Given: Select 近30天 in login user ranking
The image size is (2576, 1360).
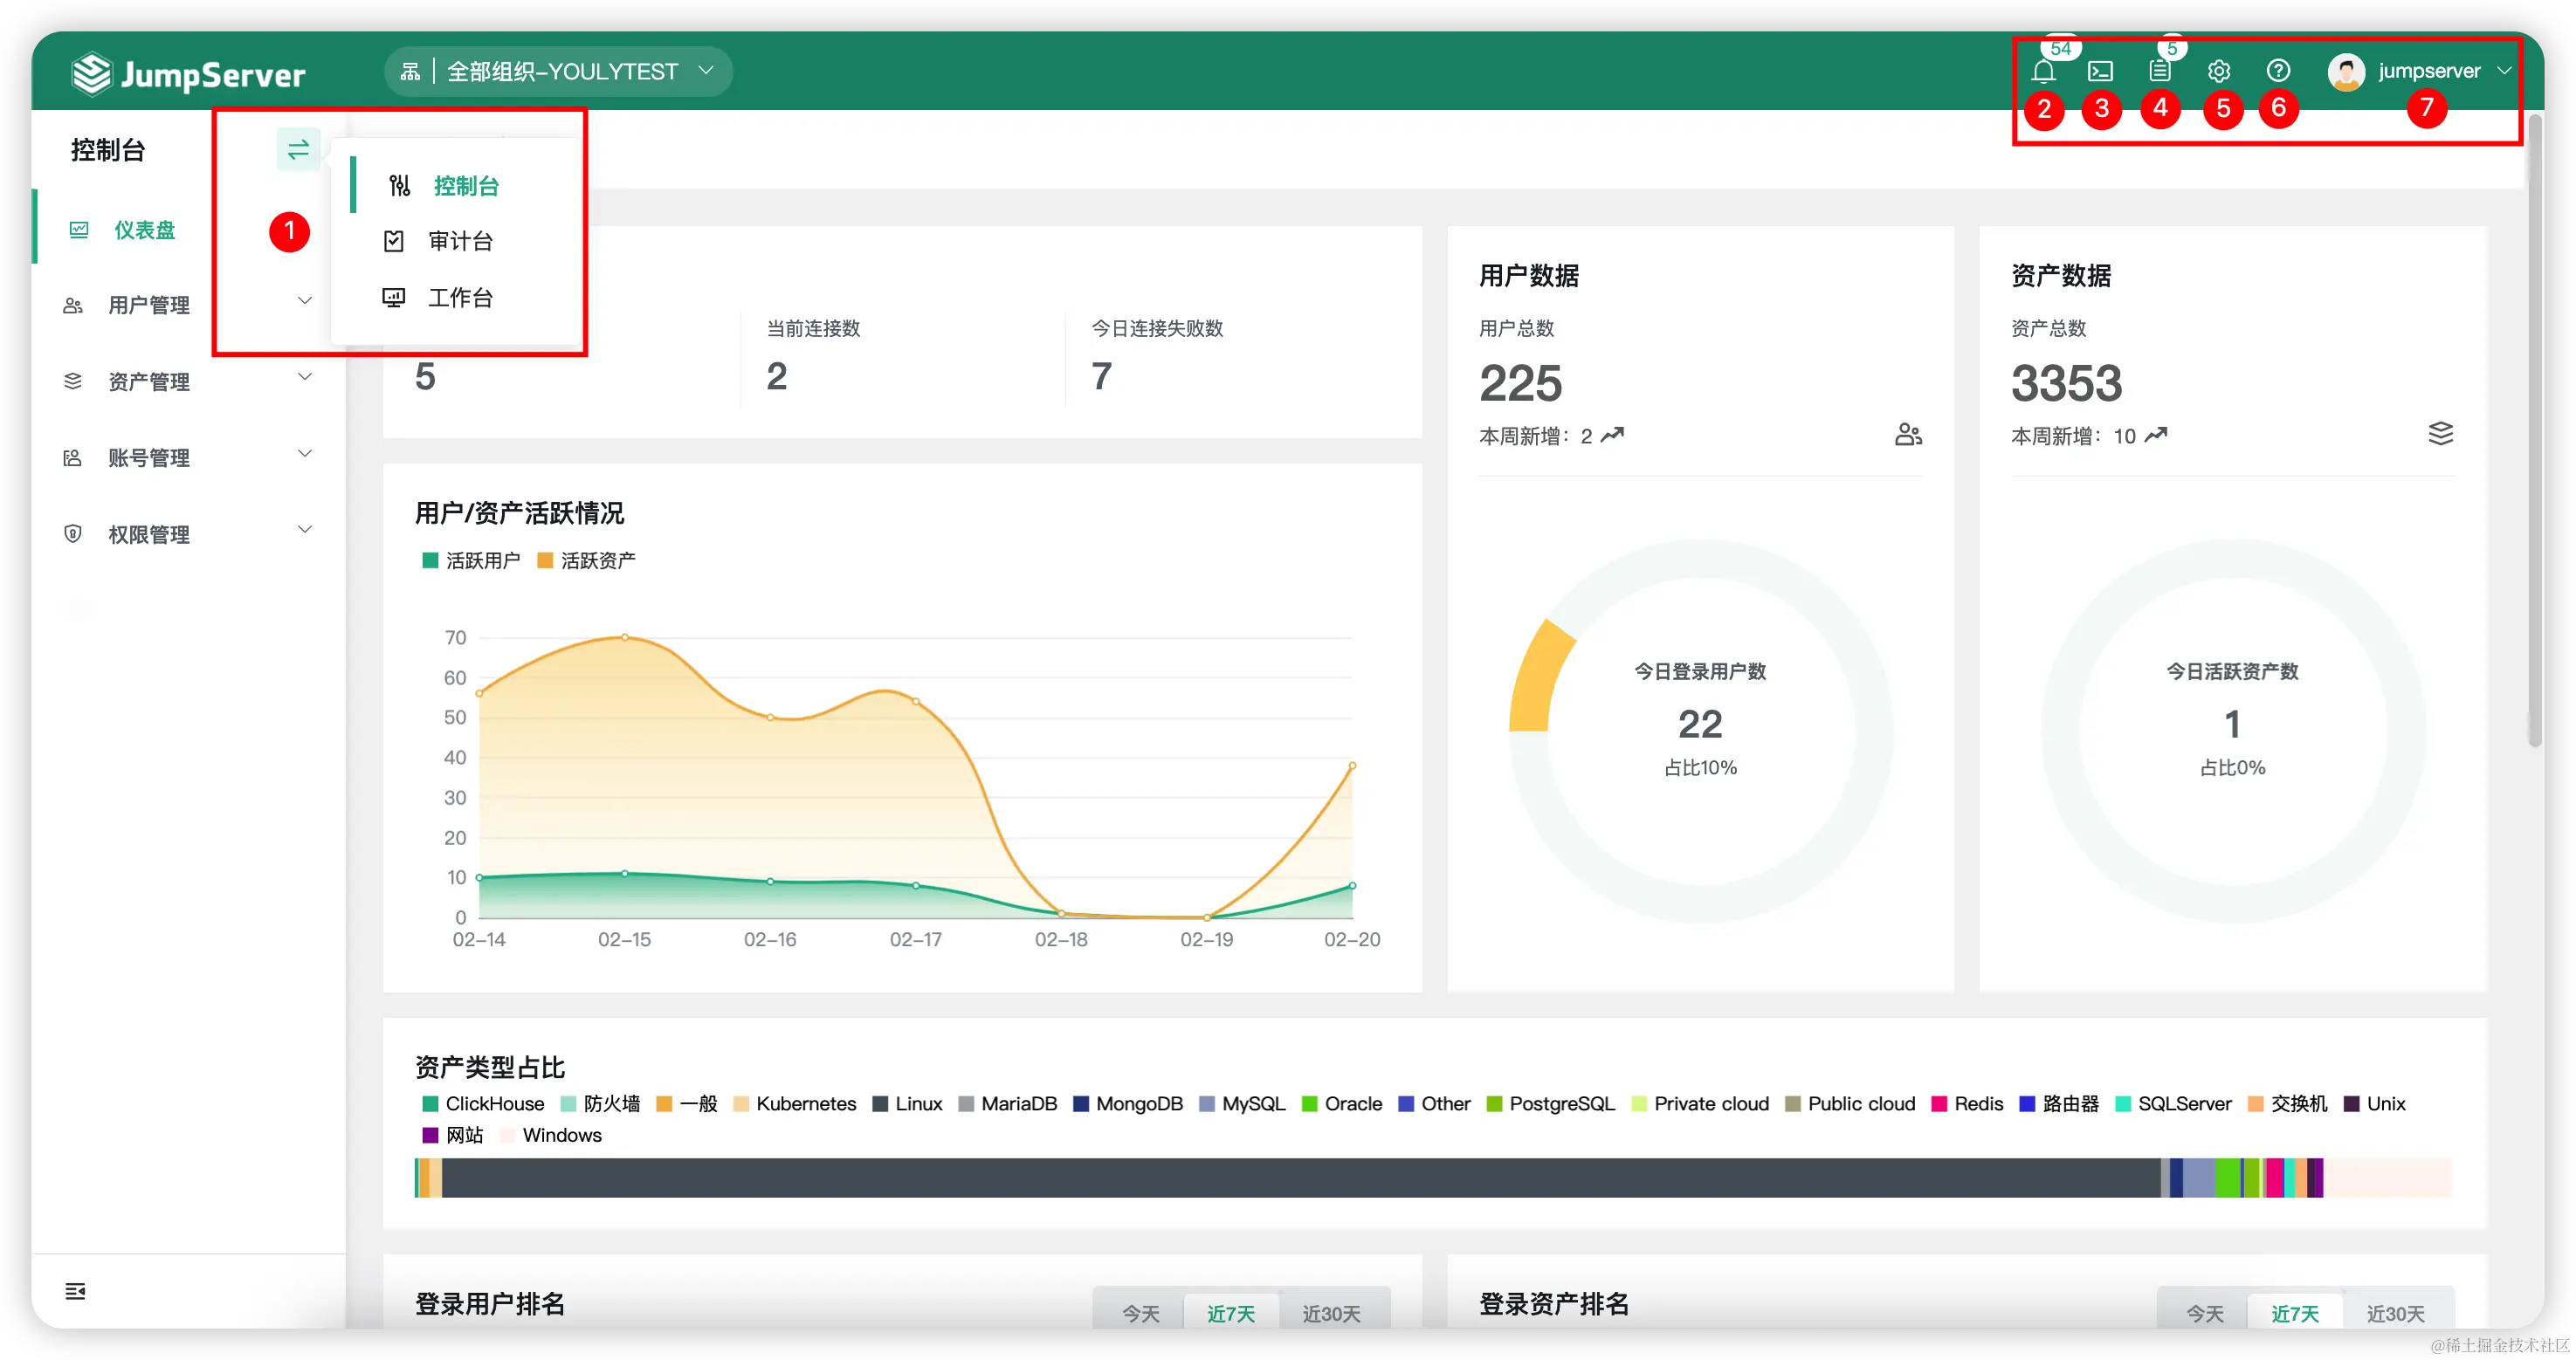Looking at the screenshot, I should click(1331, 1313).
